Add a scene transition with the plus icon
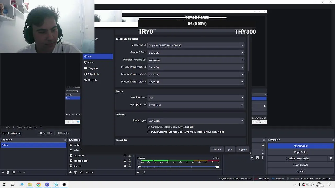The width and height of the screenshot is (335, 188). (252, 158)
